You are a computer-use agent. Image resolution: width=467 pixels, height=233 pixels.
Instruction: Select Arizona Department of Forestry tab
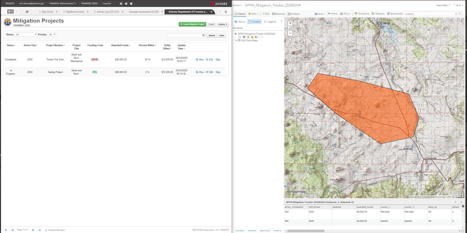click(189, 12)
